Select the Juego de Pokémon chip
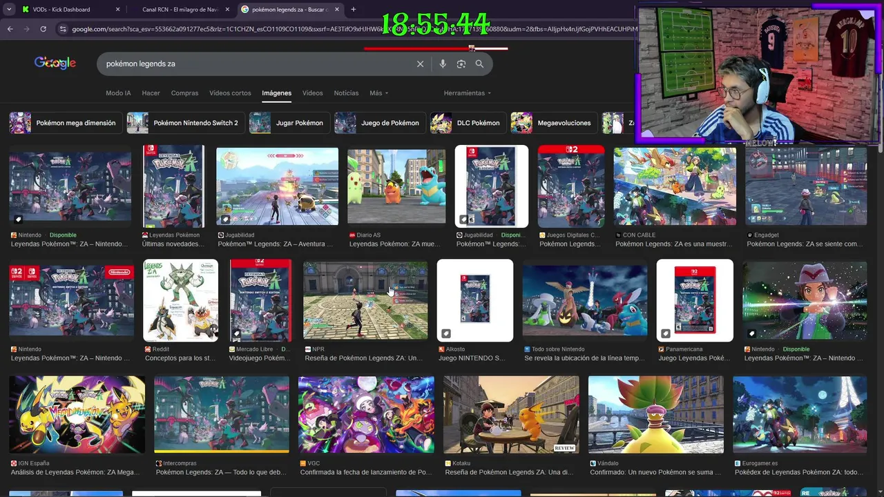The width and height of the screenshot is (884, 497). 379,123
